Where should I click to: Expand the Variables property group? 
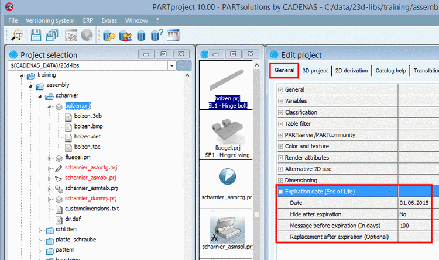tap(280, 101)
